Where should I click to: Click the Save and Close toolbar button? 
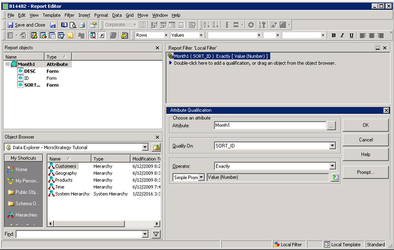point(26,25)
